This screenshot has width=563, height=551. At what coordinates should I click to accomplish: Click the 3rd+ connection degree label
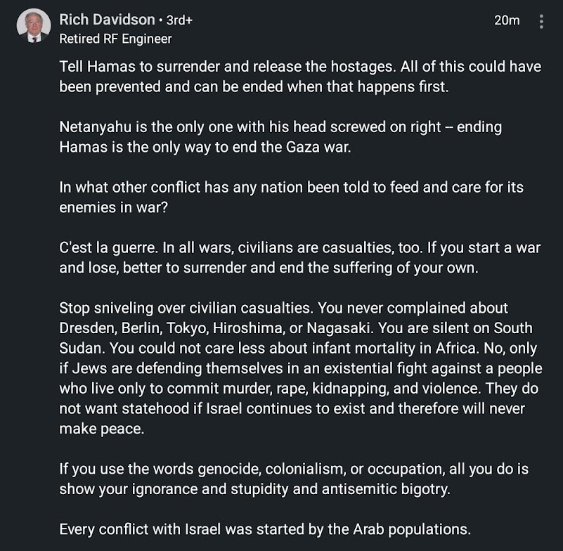tap(179, 20)
